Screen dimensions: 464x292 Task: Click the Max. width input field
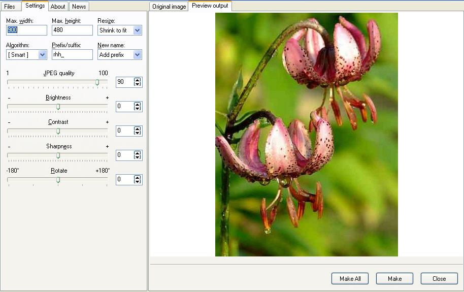point(26,30)
